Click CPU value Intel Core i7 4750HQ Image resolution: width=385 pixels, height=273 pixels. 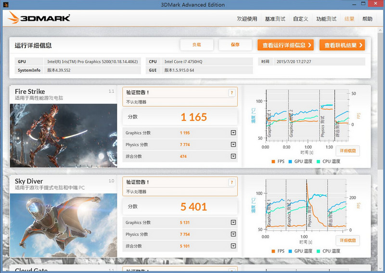pyautogui.click(x=183, y=62)
